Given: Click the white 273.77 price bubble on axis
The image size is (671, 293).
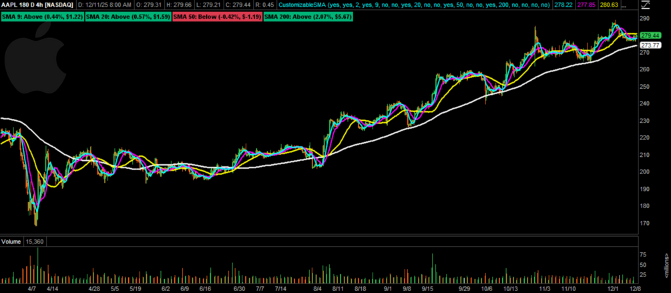Looking at the screenshot, I should (649, 45).
